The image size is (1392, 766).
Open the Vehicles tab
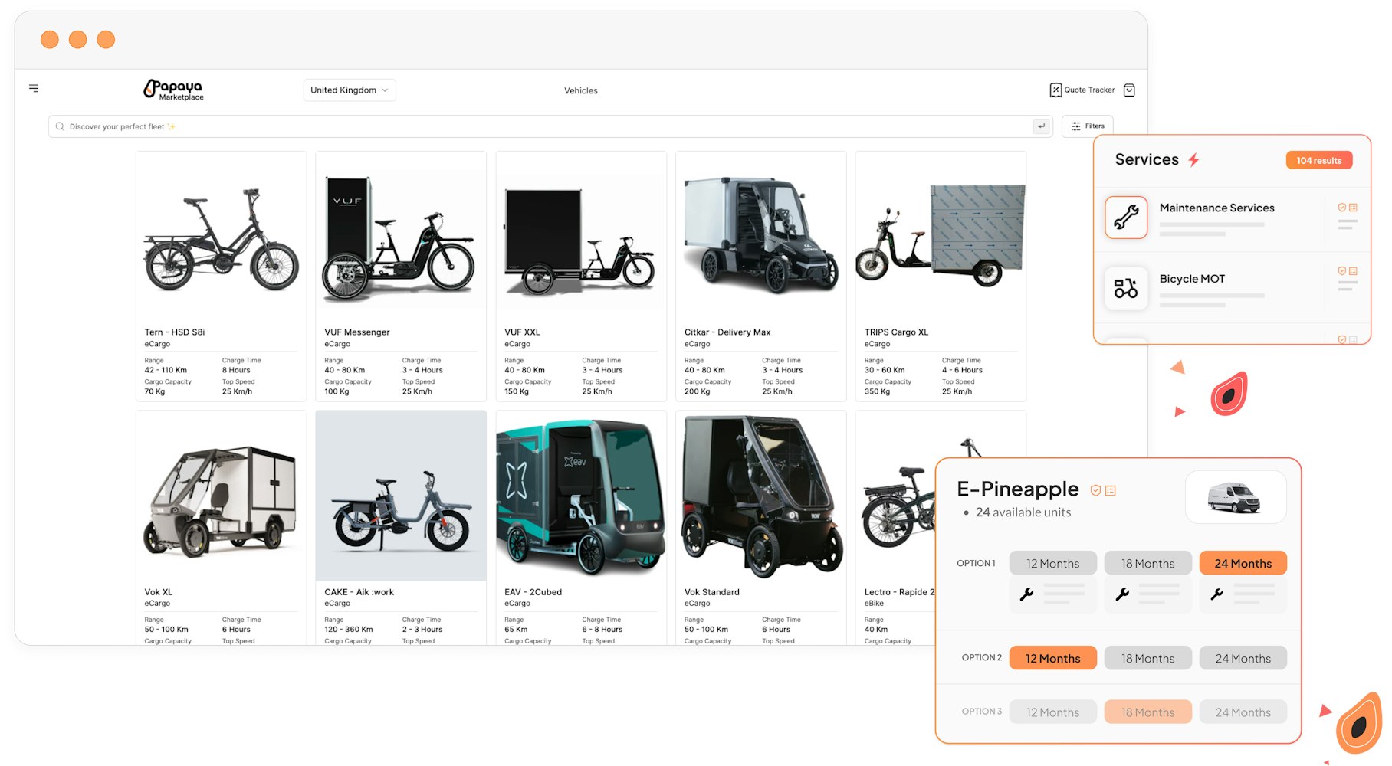coord(581,90)
